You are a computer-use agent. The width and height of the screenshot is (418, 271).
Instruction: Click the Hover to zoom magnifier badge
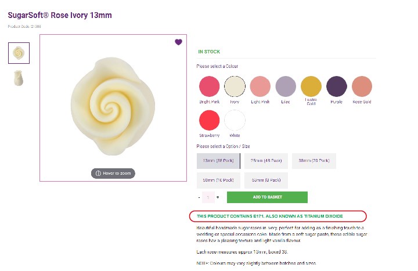coord(113,174)
